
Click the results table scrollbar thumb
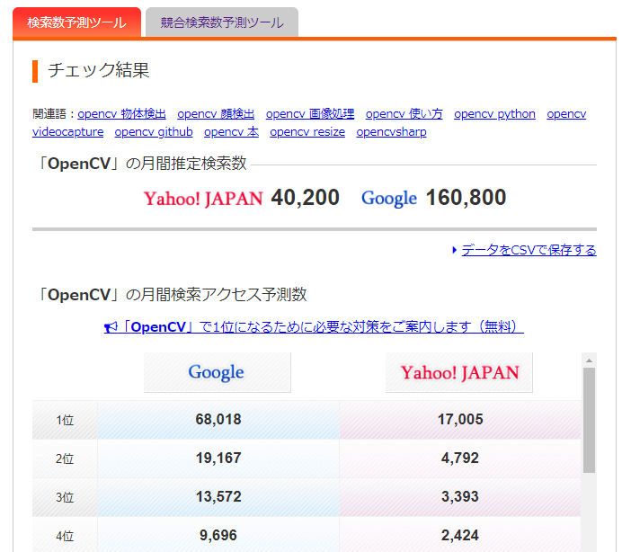coord(589,420)
